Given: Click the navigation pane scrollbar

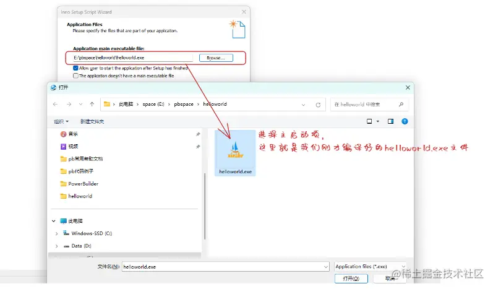Looking at the screenshot, I should coord(205,206).
